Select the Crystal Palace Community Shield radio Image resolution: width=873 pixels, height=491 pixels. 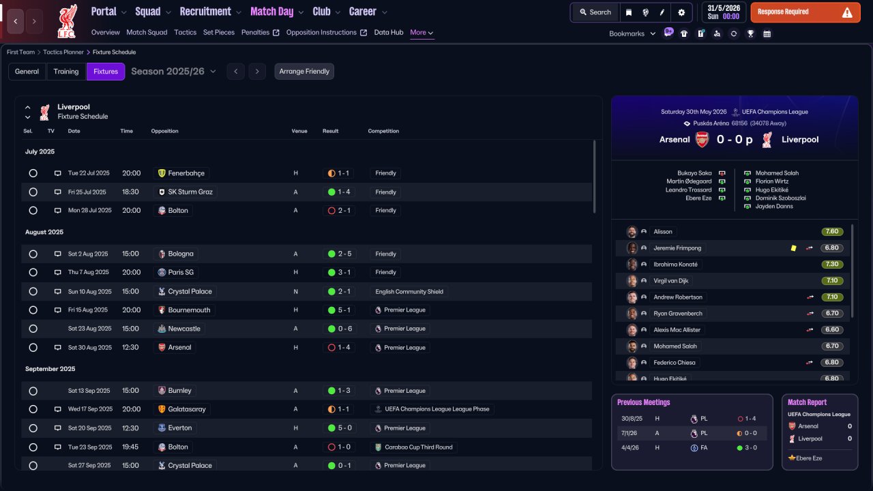click(33, 291)
